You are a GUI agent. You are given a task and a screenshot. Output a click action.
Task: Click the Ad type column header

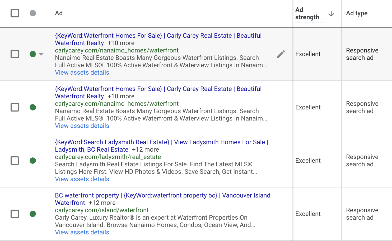[357, 13]
